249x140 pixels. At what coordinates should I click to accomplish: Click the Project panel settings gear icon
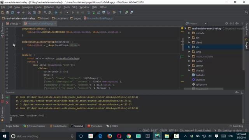coord(237,23)
